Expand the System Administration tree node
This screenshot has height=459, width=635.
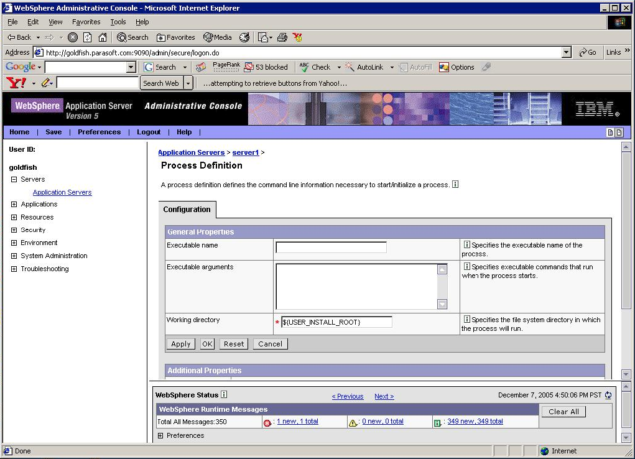point(14,256)
